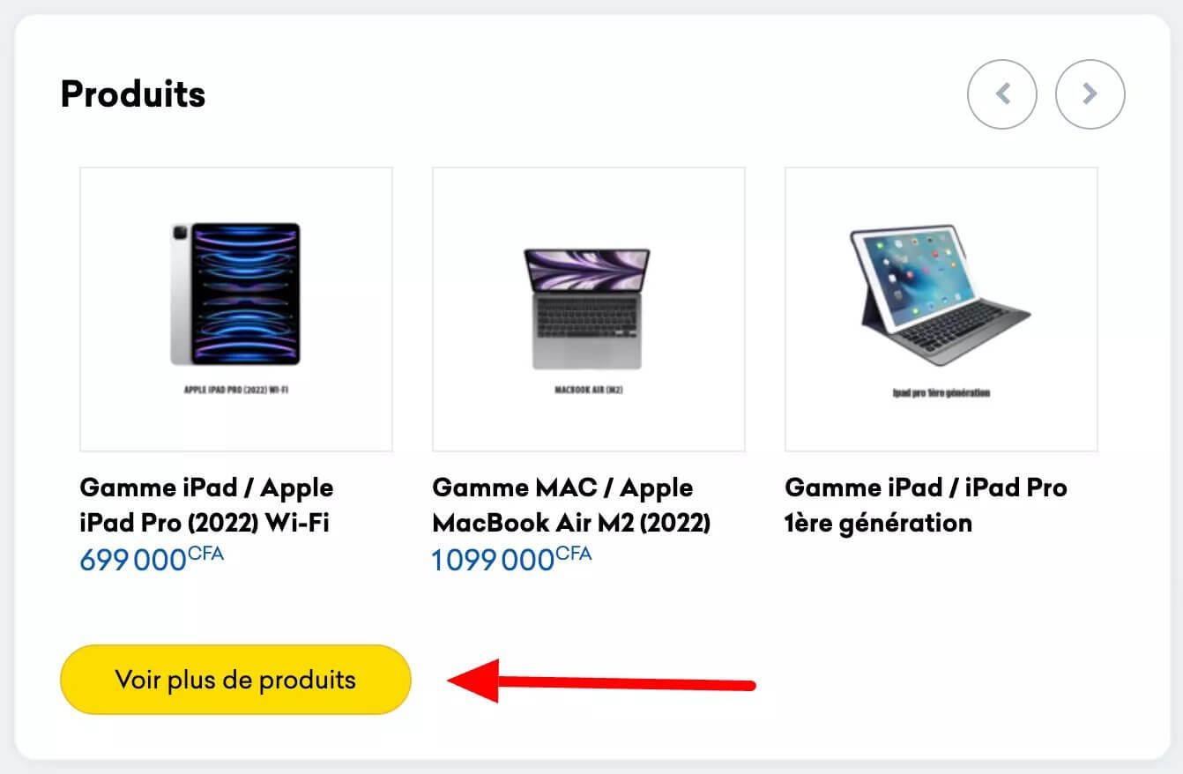The image size is (1183, 774).
Task: Click the Produits section heading
Action: [133, 93]
